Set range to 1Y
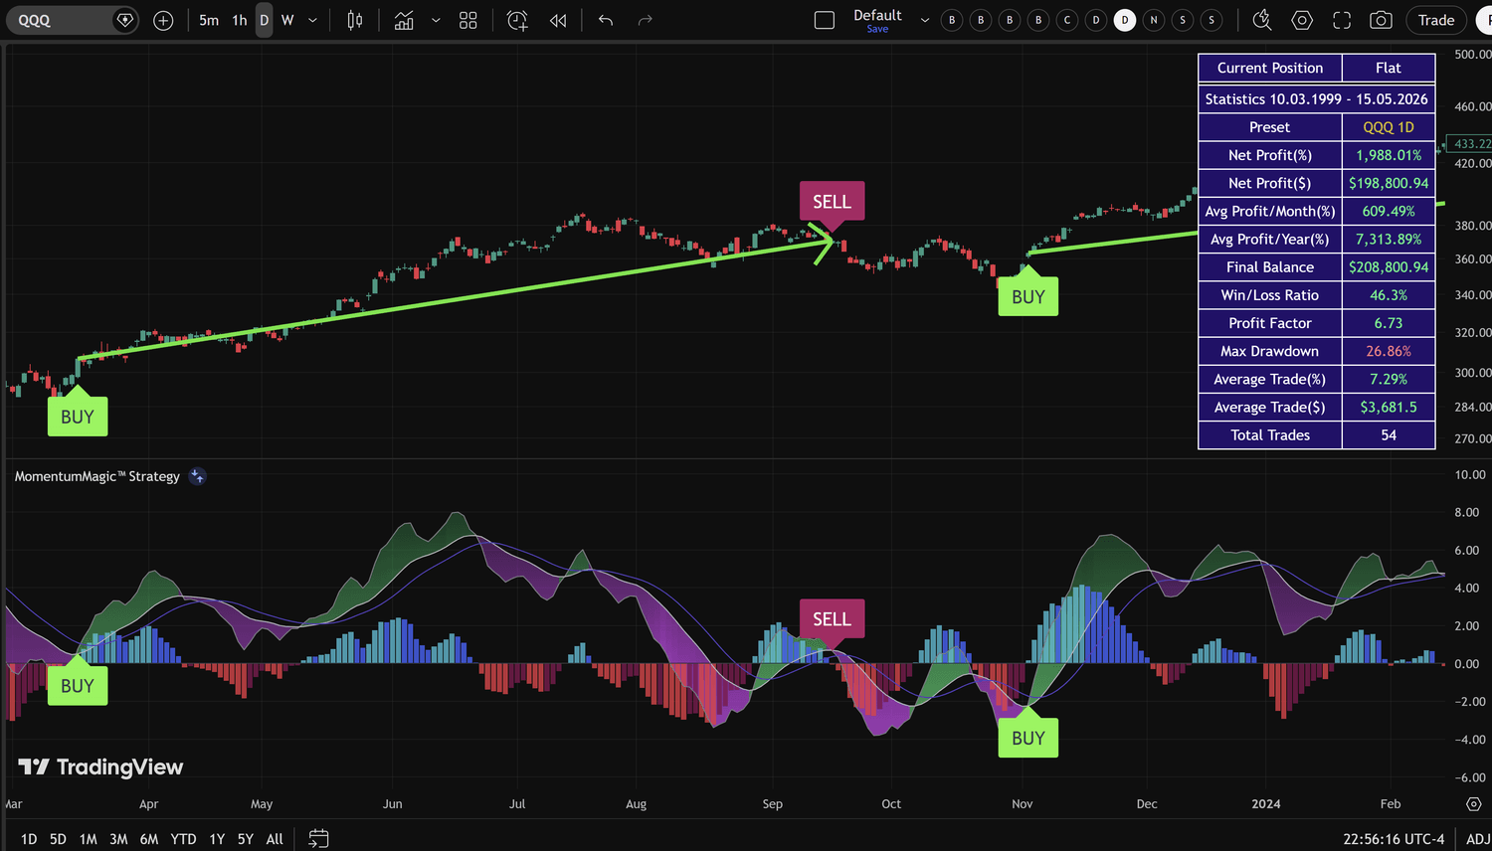The height and width of the screenshot is (851, 1492). click(x=217, y=839)
